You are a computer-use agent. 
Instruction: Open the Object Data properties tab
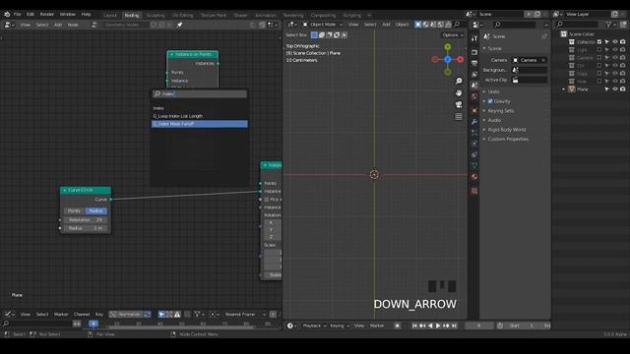point(474,165)
